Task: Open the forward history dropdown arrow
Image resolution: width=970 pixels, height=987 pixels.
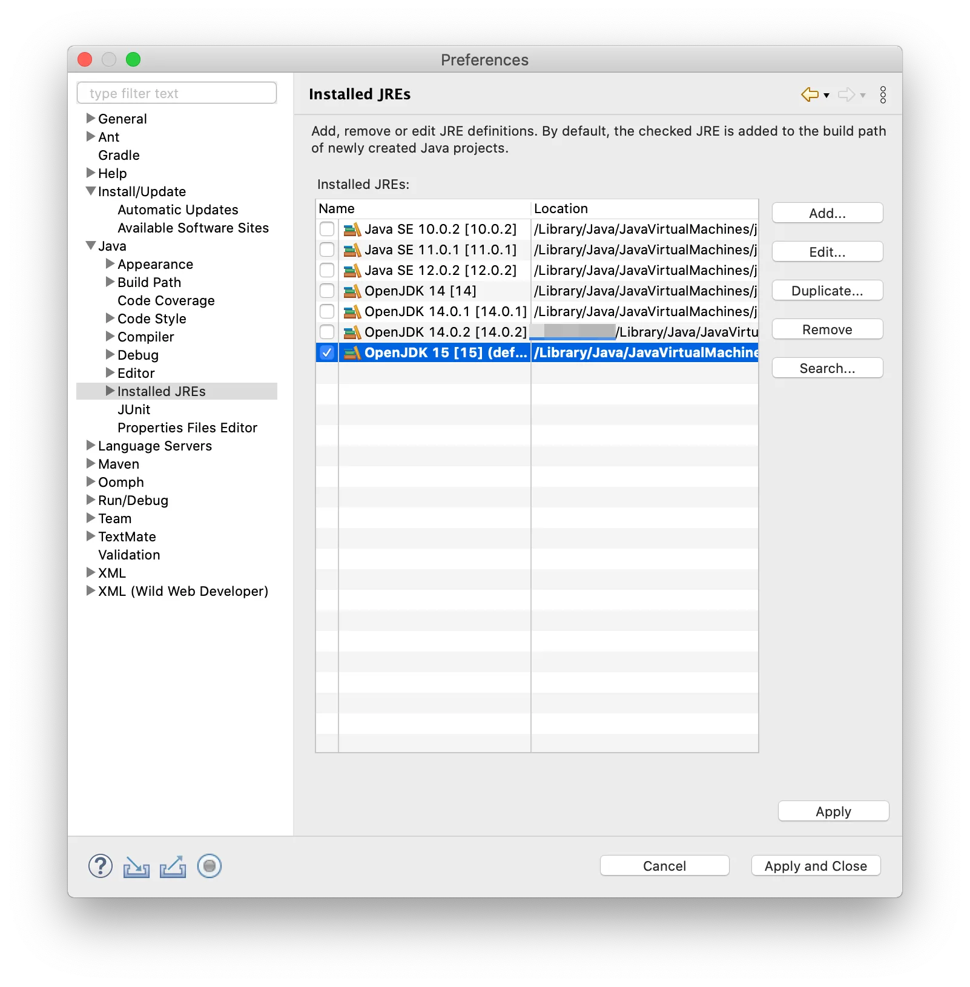Action: (863, 96)
